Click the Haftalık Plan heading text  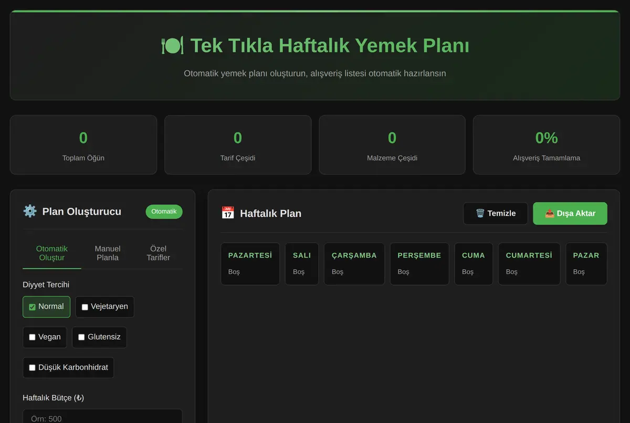[x=270, y=214]
